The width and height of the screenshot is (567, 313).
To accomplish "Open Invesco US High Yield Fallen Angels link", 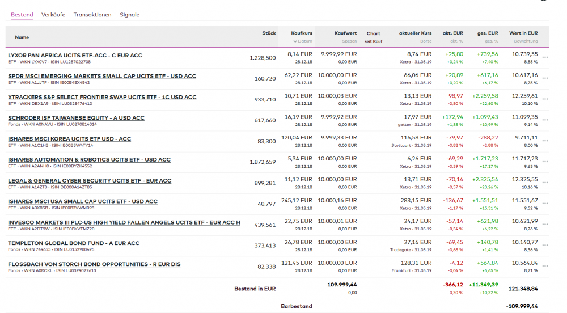I will (124, 222).
